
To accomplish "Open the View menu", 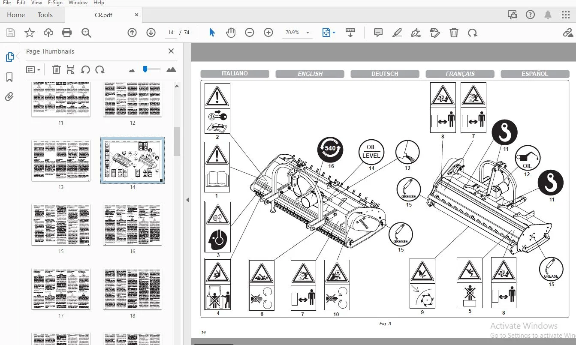I will click(x=36, y=3).
